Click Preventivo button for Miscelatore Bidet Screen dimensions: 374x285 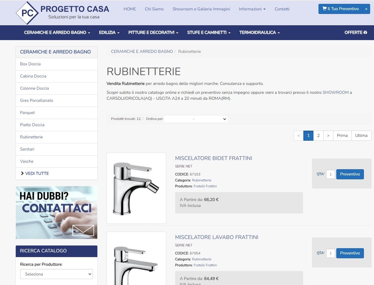click(x=350, y=174)
